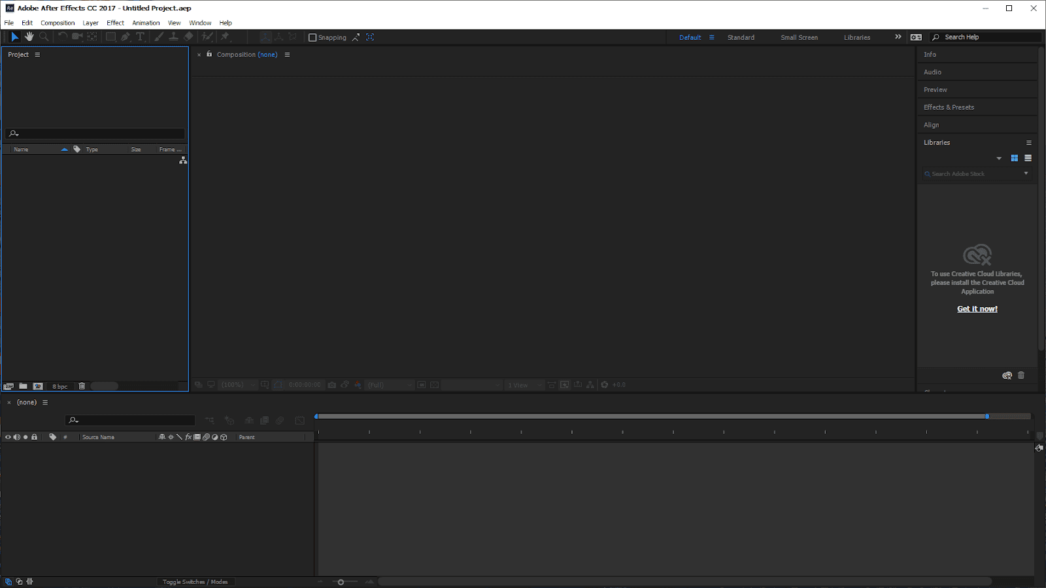The width and height of the screenshot is (1046, 588).
Task: Open the Composition panel menu
Action: click(287, 55)
